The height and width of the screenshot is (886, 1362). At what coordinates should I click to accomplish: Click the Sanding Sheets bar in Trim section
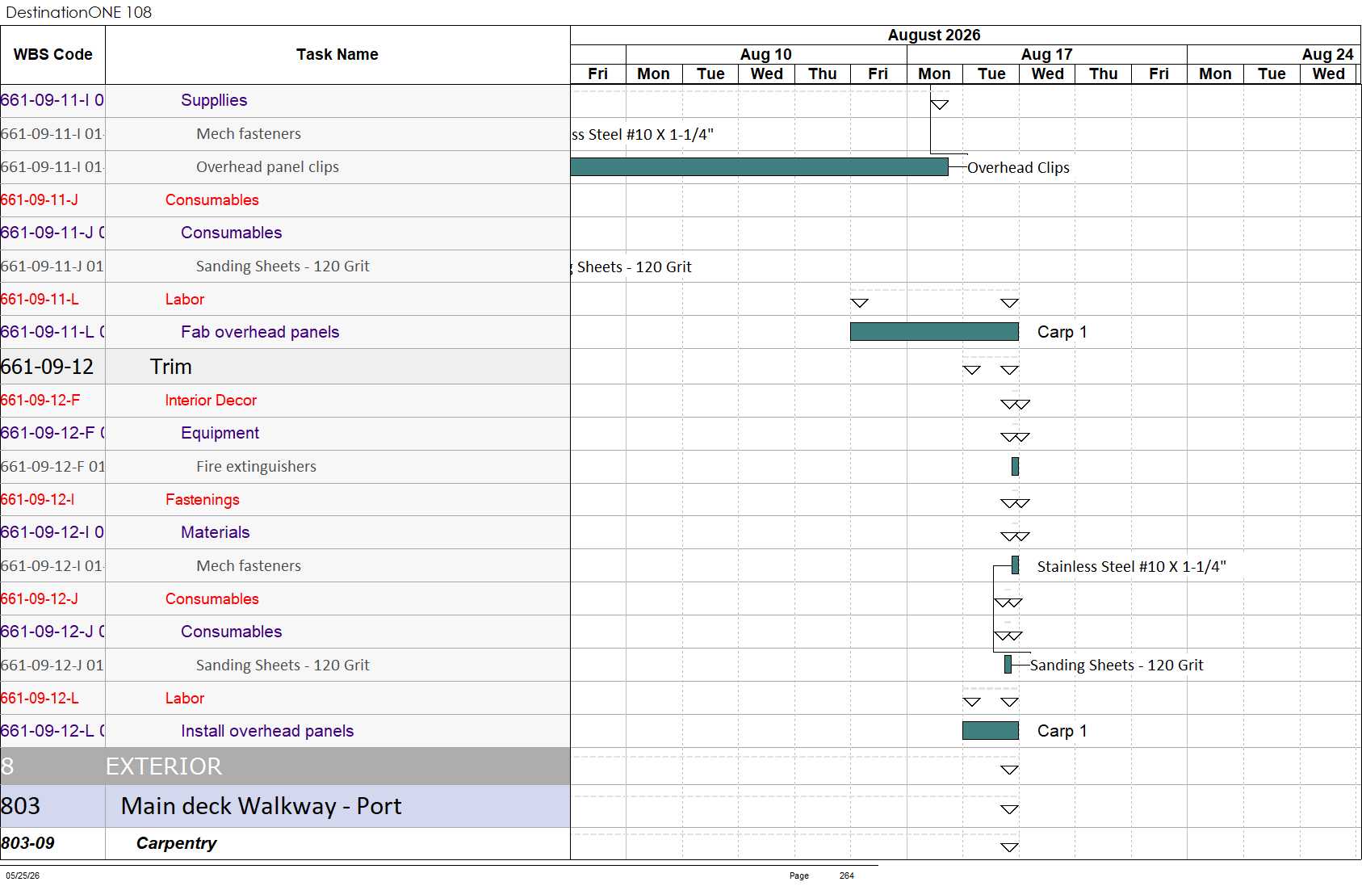tap(1008, 664)
